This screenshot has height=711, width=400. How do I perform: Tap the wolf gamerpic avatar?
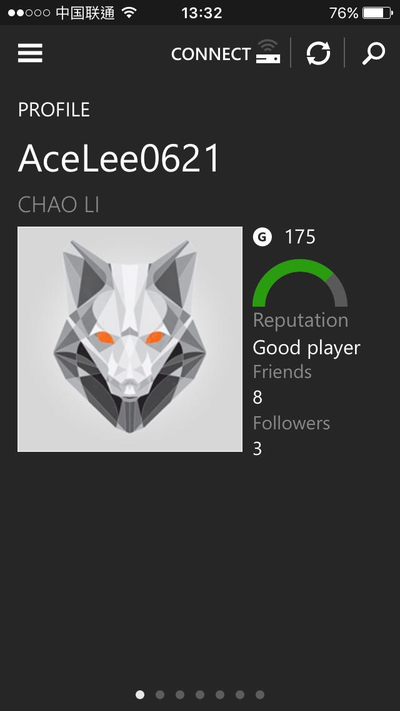pyautogui.click(x=130, y=339)
